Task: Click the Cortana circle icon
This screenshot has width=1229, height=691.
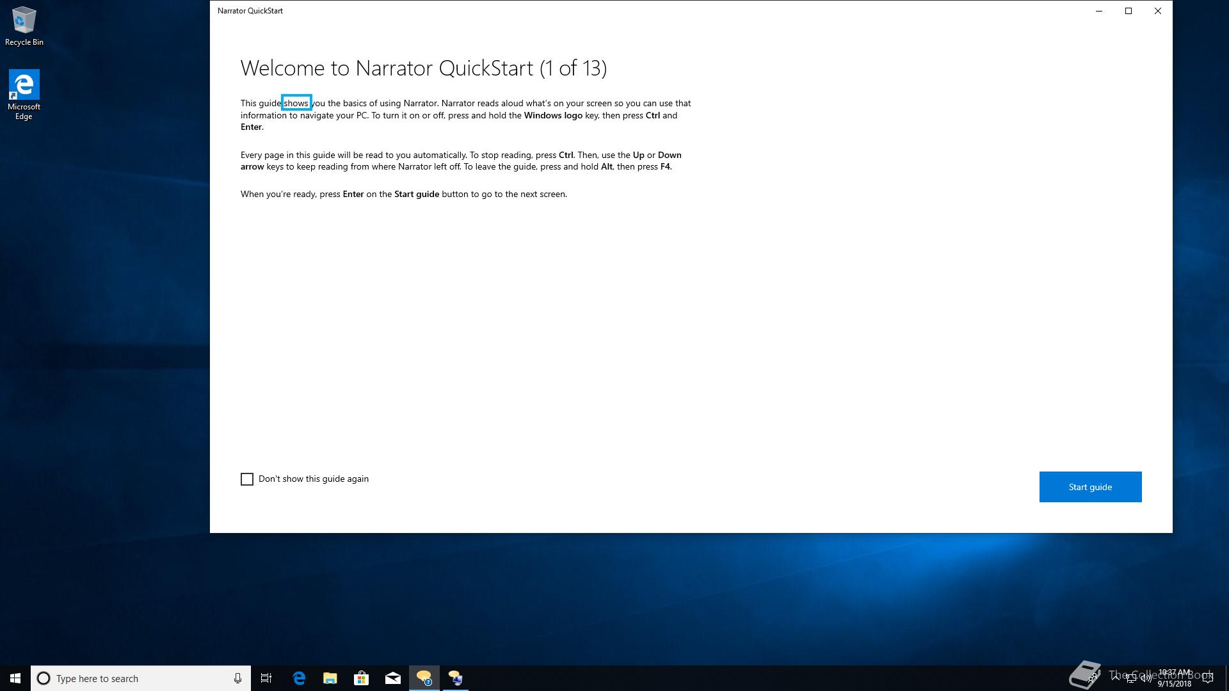Action: [44, 678]
